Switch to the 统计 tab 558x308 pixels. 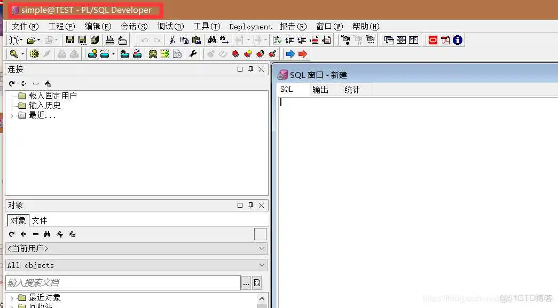click(x=352, y=89)
